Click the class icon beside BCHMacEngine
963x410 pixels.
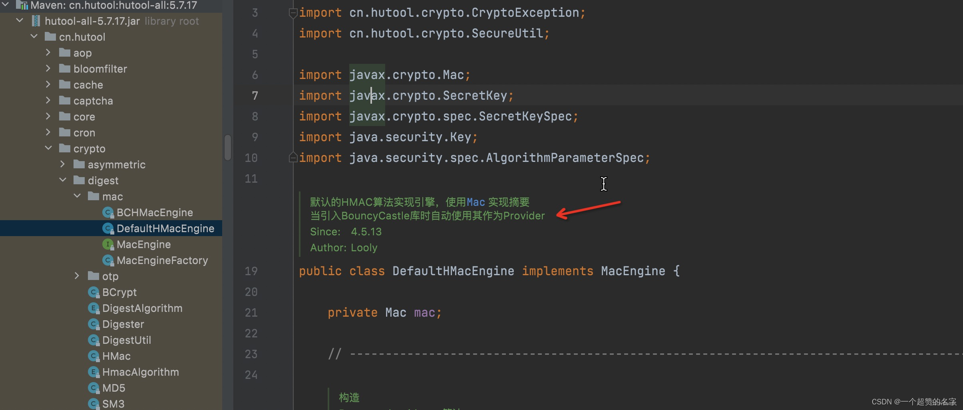(x=108, y=212)
